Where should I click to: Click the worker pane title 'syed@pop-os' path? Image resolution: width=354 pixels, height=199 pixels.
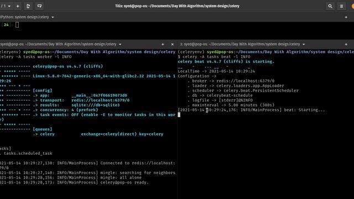tap(58, 44)
